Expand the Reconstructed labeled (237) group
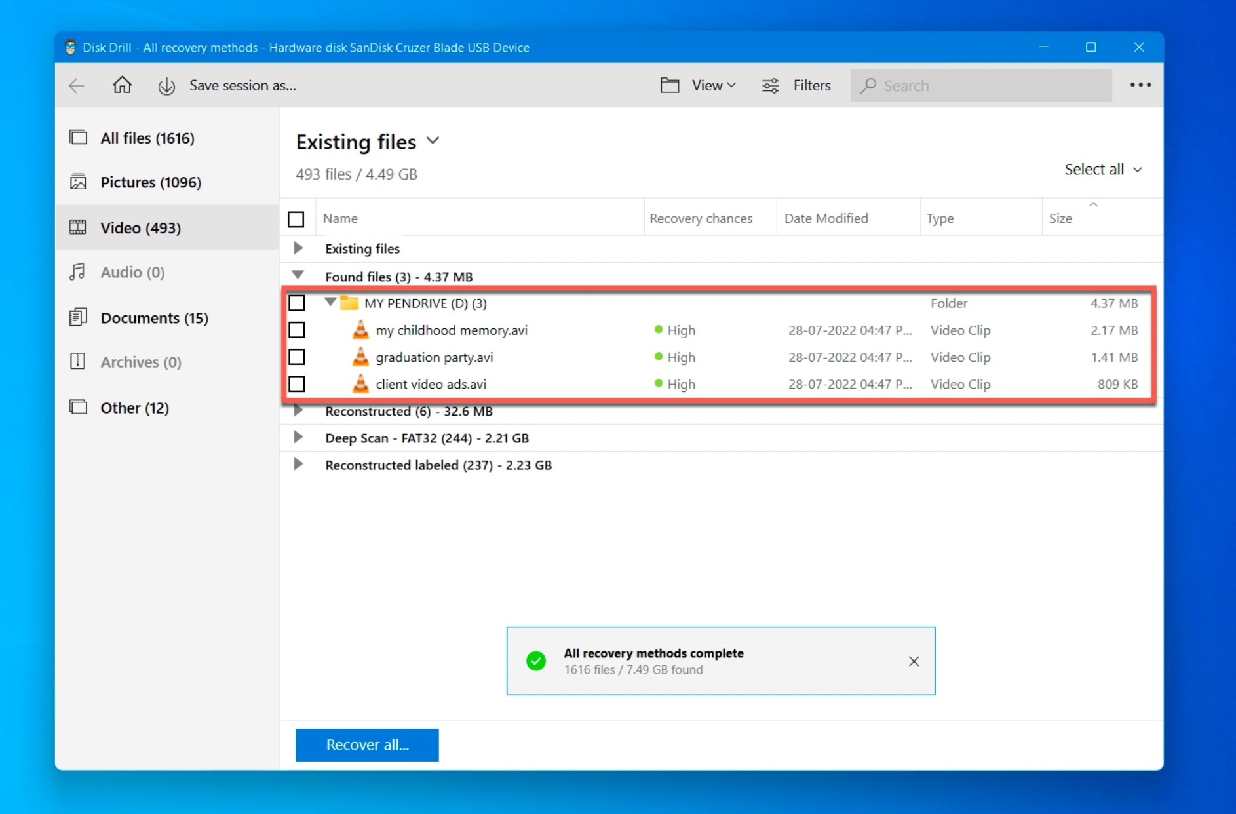 coord(298,464)
